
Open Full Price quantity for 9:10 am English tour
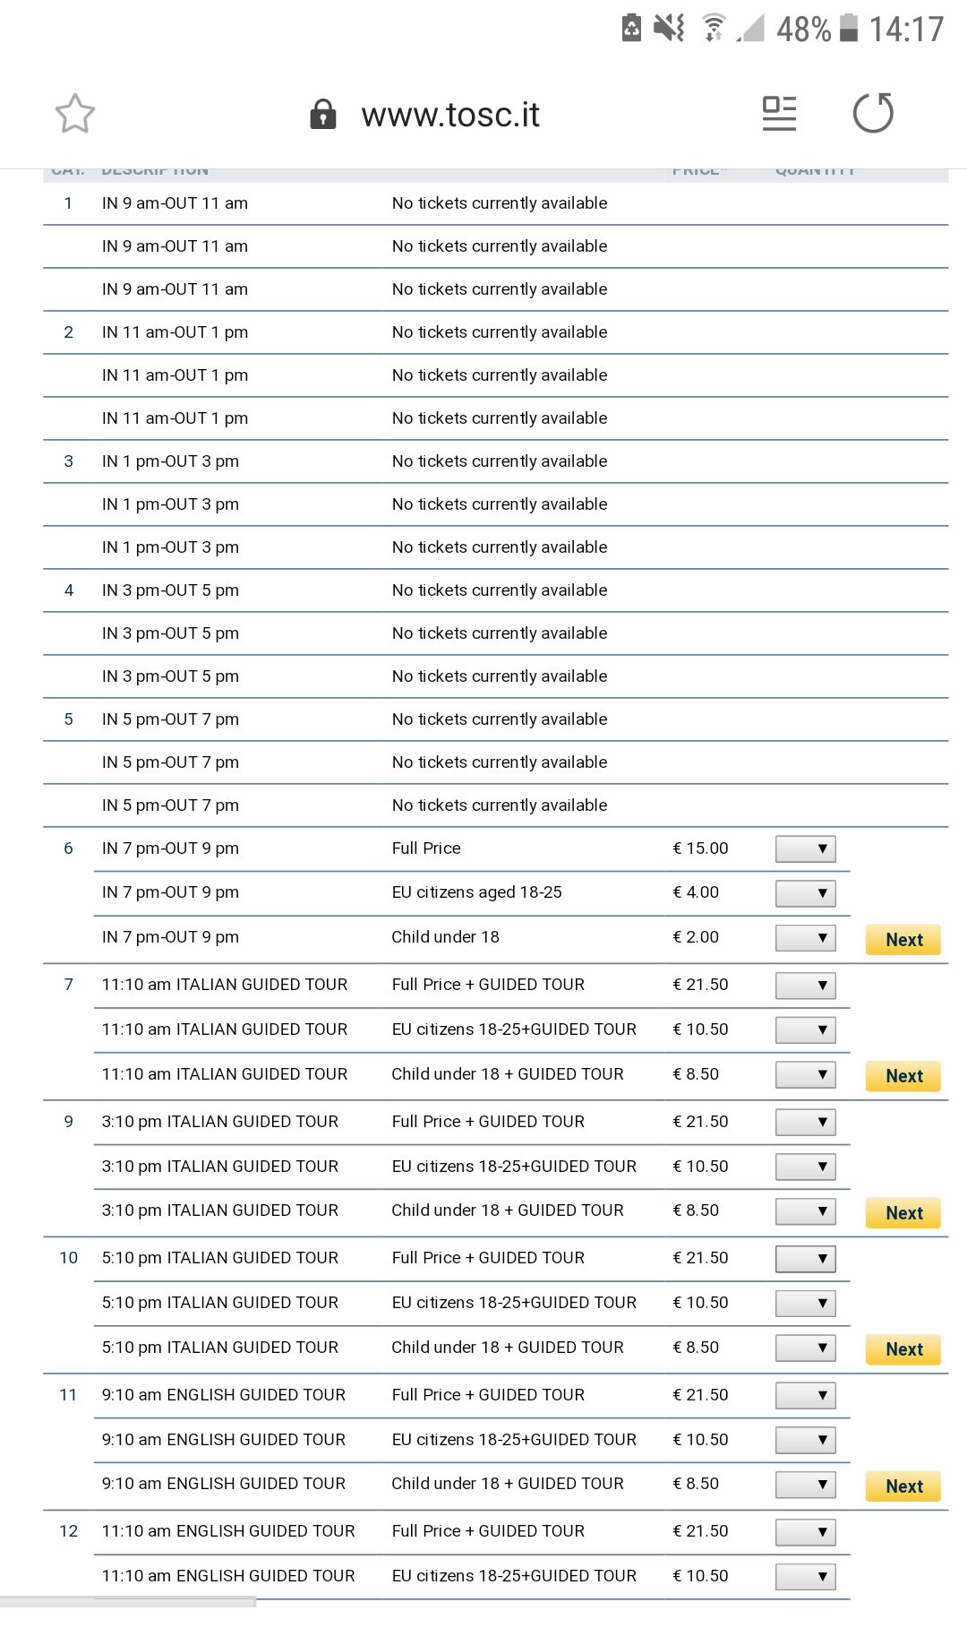[x=805, y=1396]
